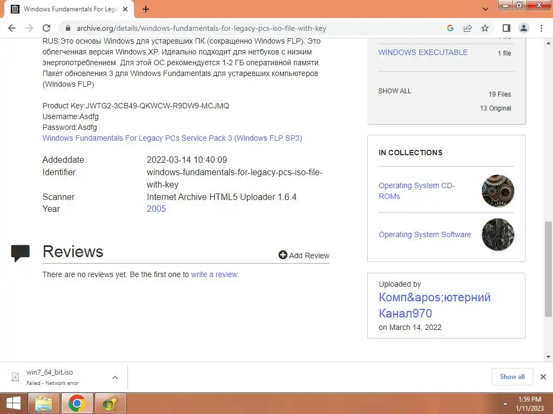Click the Reviews speech bubble icon

point(20,253)
